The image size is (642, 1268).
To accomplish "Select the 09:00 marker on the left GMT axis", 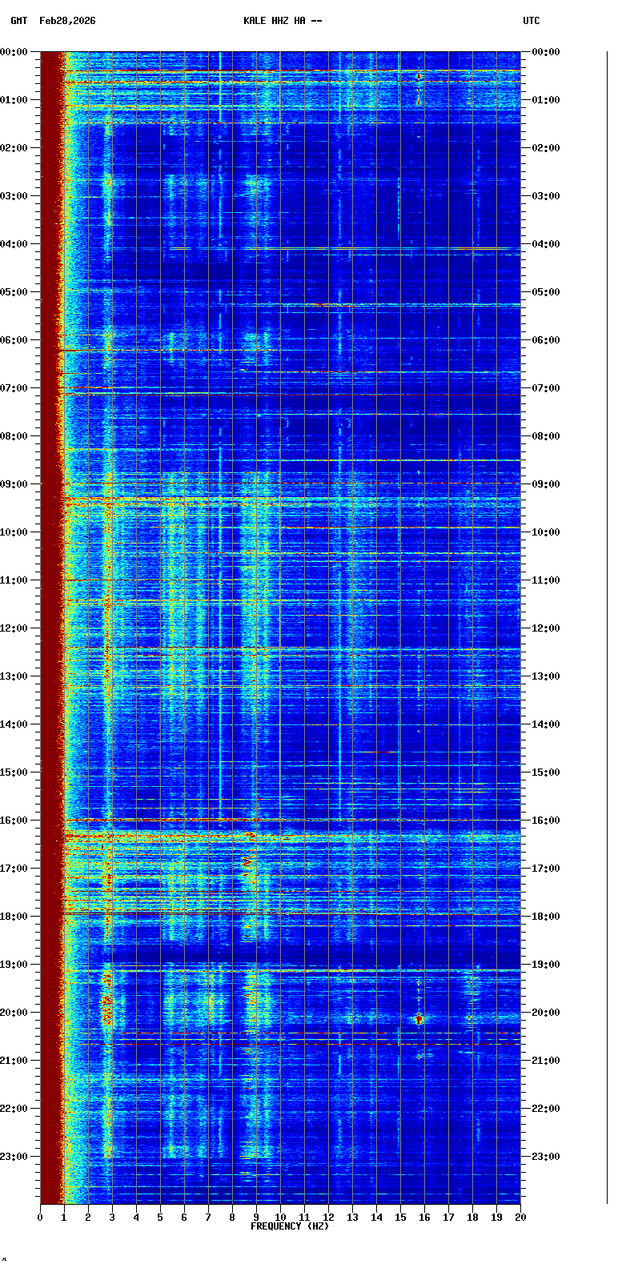I will [x=14, y=484].
